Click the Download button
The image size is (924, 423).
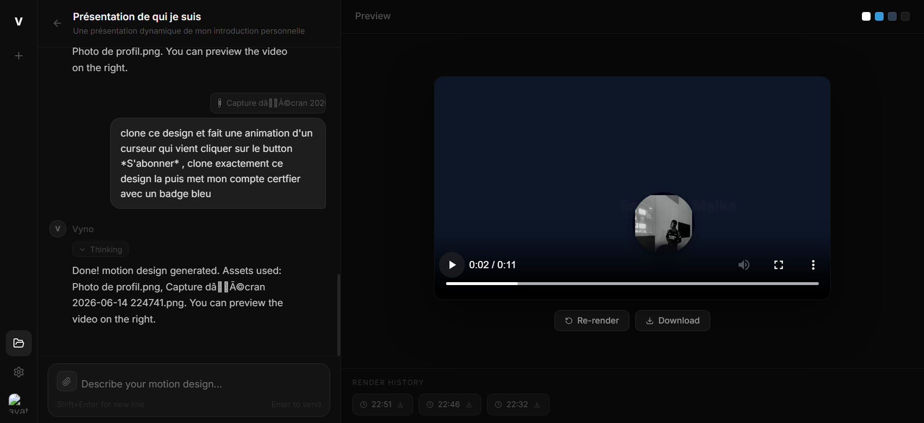673,321
